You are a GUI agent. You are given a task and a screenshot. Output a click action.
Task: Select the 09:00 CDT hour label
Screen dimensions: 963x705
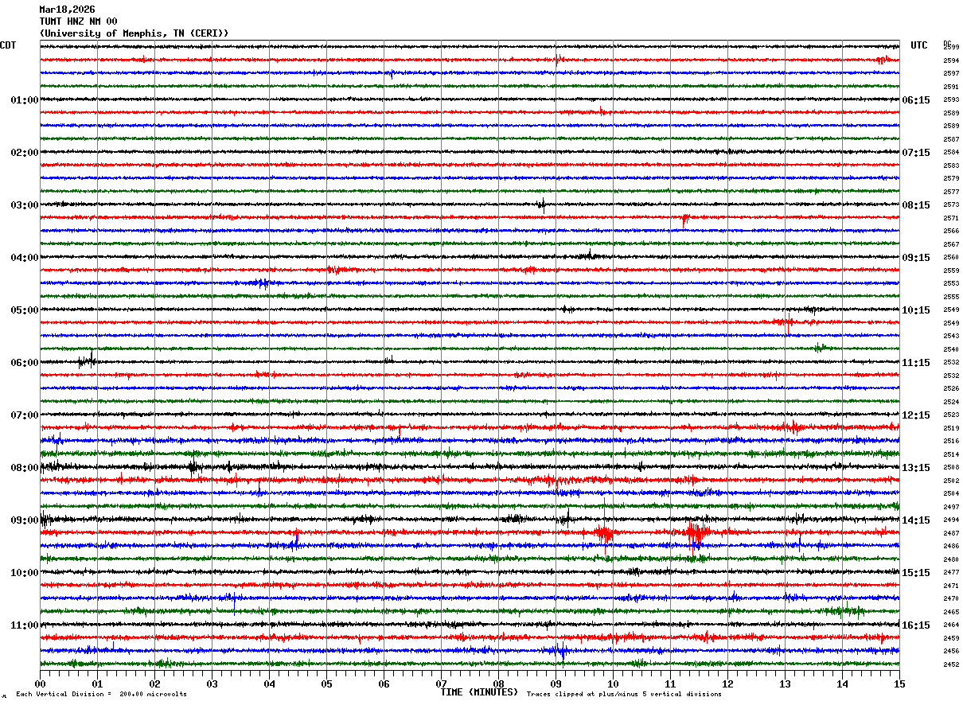click(x=25, y=520)
